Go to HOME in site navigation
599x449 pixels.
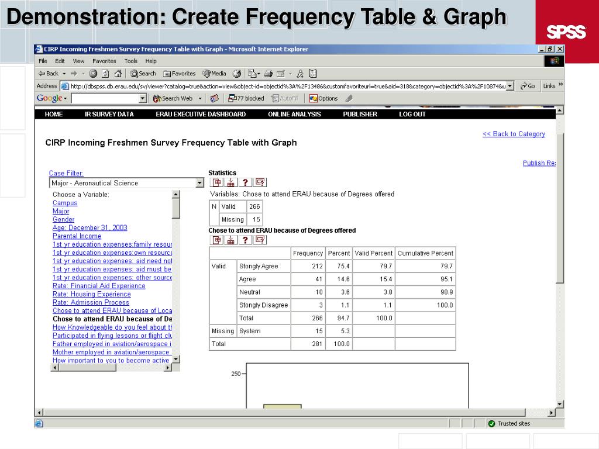(x=53, y=114)
